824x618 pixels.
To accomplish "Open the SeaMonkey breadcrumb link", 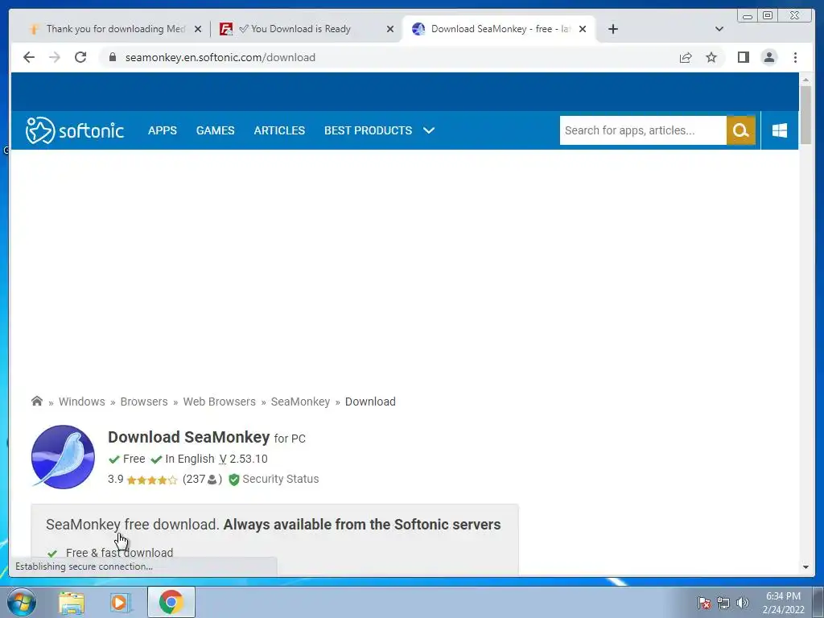I will [301, 402].
